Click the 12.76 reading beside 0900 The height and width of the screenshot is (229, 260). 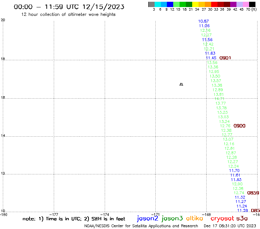225,126
